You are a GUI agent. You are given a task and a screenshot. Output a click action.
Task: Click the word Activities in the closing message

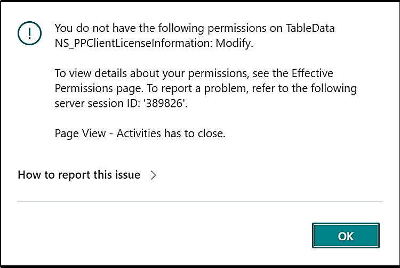(139, 133)
